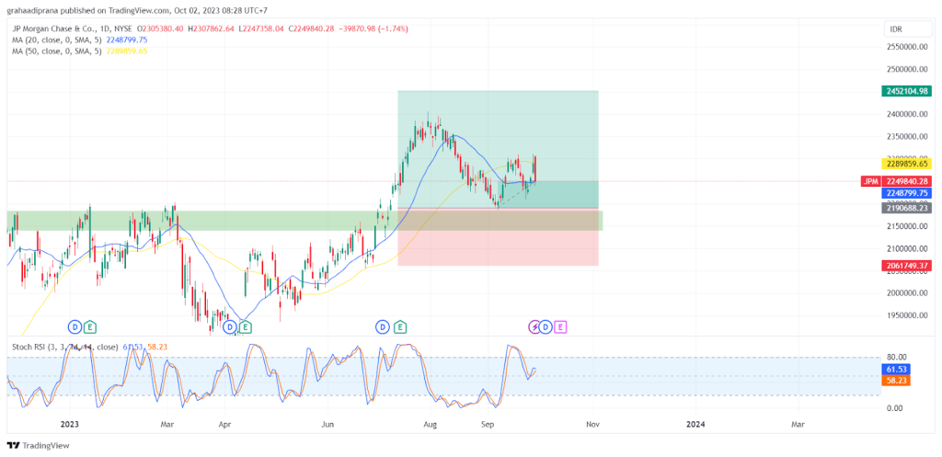Click the 2350000.00 price axis label

(x=906, y=136)
